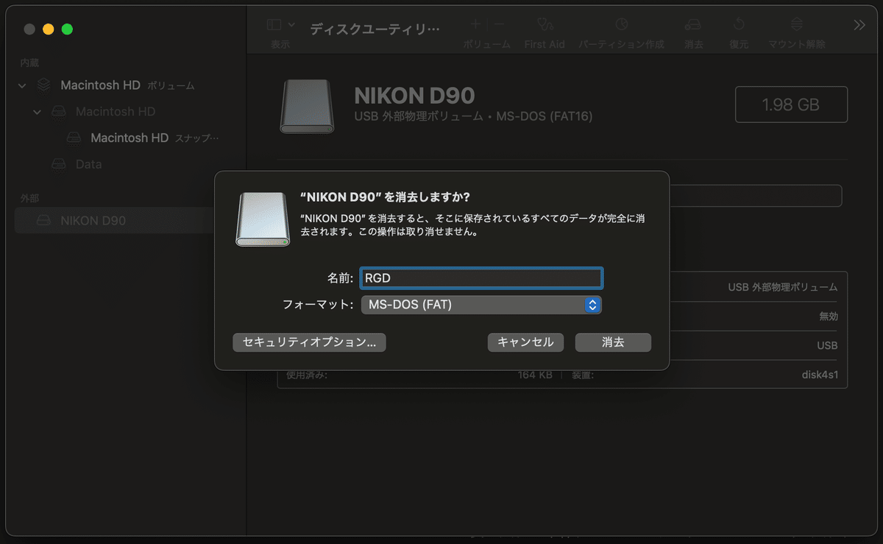Click the green zoom window button
This screenshot has width=883, height=544.
click(68, 29)
